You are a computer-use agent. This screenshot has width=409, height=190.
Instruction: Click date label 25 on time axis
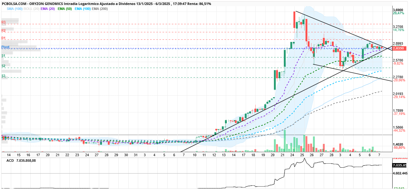302,155
